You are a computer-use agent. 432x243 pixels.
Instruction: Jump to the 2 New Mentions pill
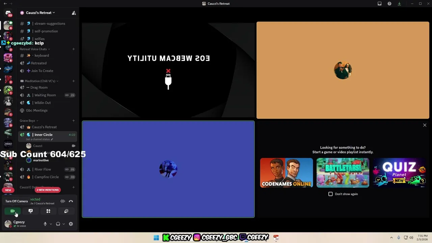48,190
